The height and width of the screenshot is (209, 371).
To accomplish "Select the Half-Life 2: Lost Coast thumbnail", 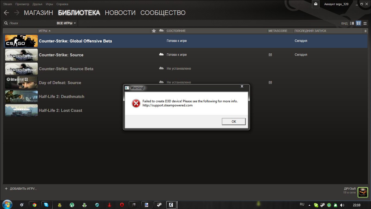I will pos(21,110).
